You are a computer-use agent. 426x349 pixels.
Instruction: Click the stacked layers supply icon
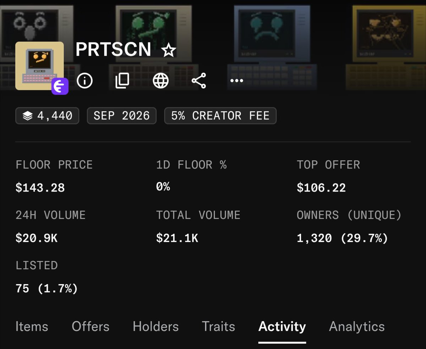click(x=27, y=116)
